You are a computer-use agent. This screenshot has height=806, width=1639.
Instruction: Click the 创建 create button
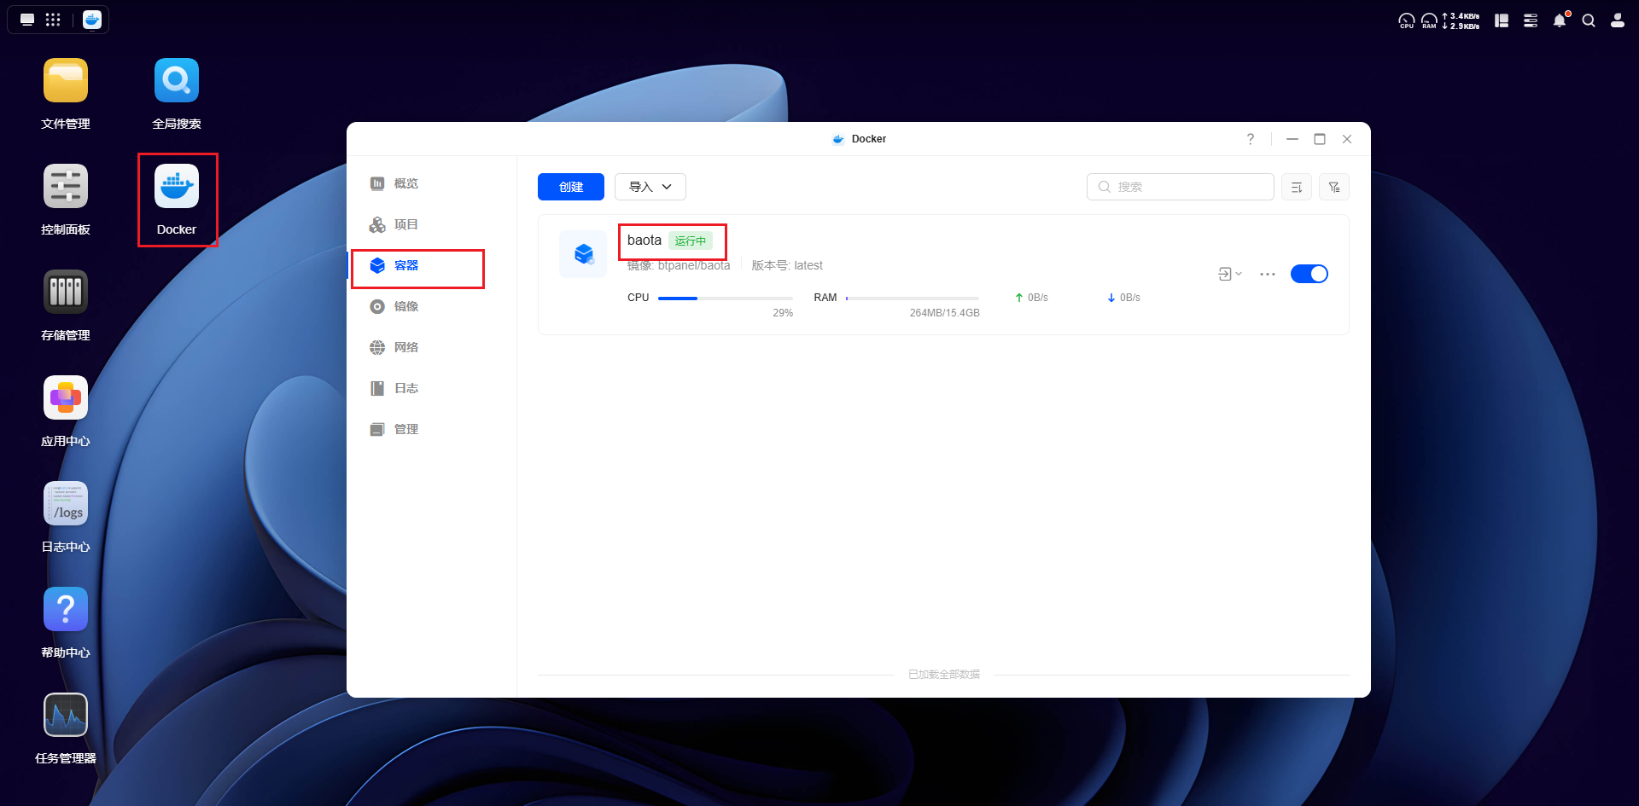(x=571, y=187)
